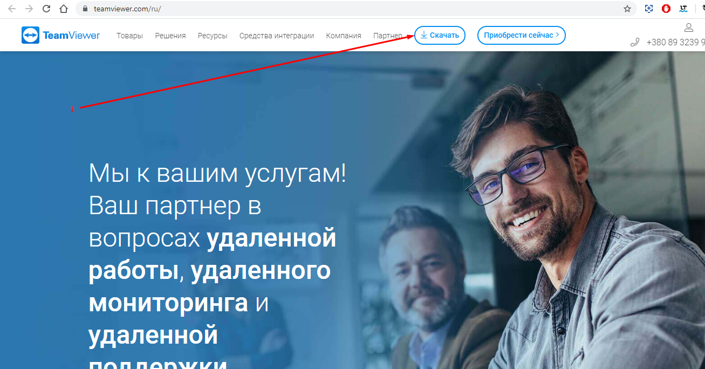Viewport: 705px width, 369px height.
Task: Open the red AdBlock hand extension
Action: (x=666, y=9)
